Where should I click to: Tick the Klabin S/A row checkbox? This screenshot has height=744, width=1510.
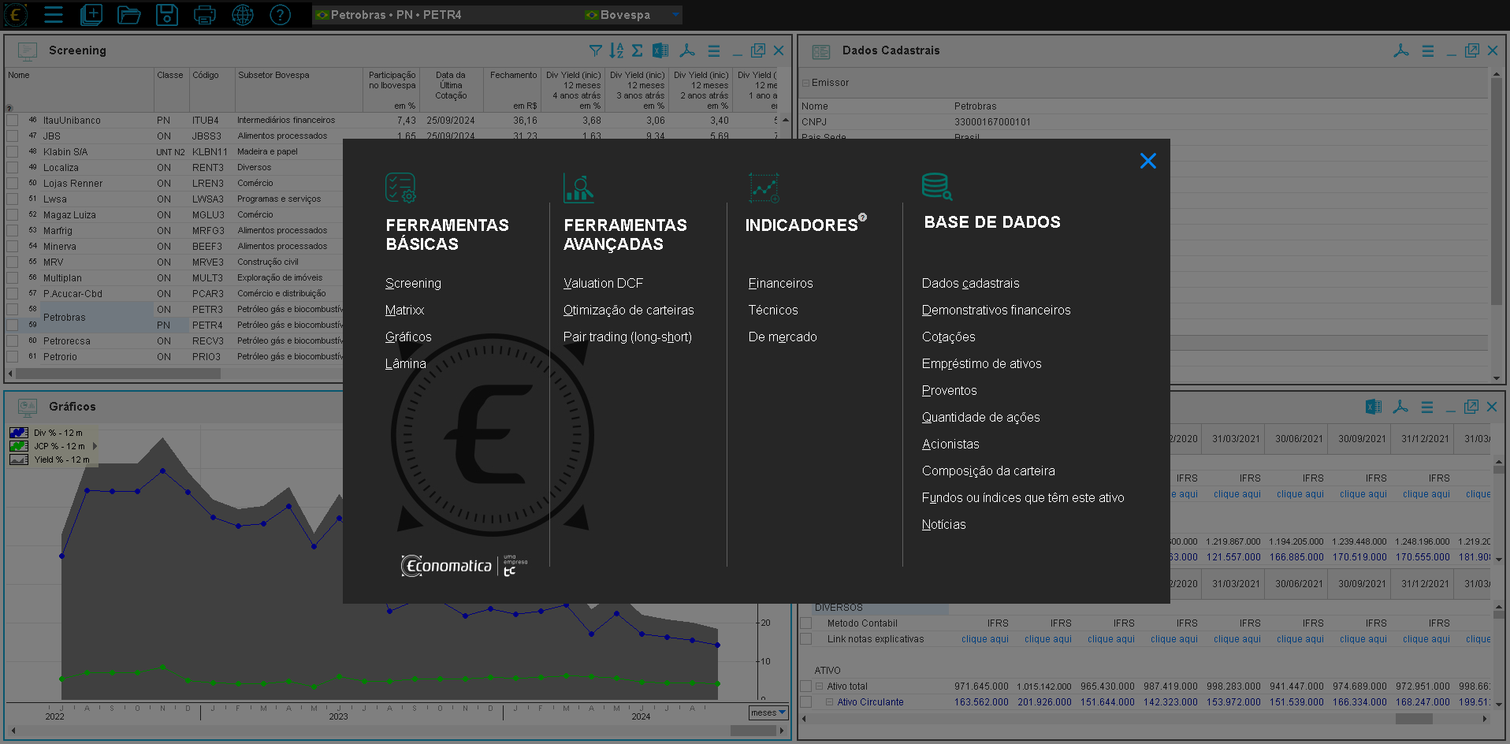(13, 152)
